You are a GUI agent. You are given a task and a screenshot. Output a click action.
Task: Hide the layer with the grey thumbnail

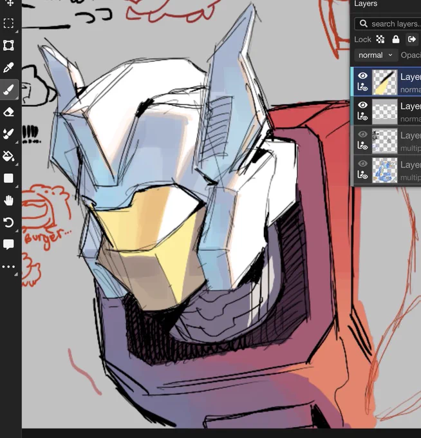tap(362, 105)
